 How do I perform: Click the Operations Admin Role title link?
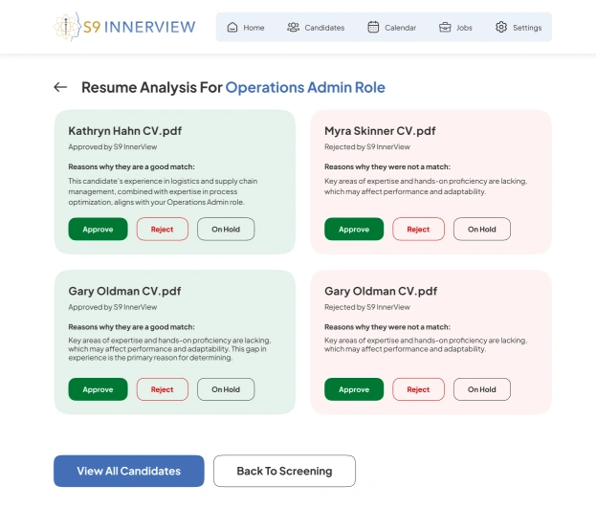click(x=305, y=87)
